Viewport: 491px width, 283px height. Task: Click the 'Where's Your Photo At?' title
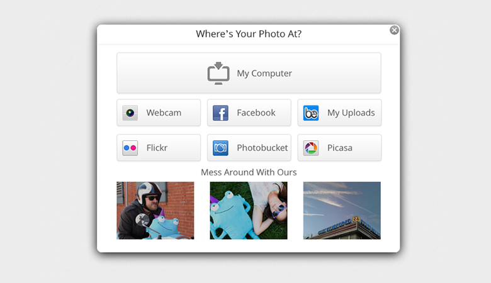pyautogui.click(x=249, y=34)
